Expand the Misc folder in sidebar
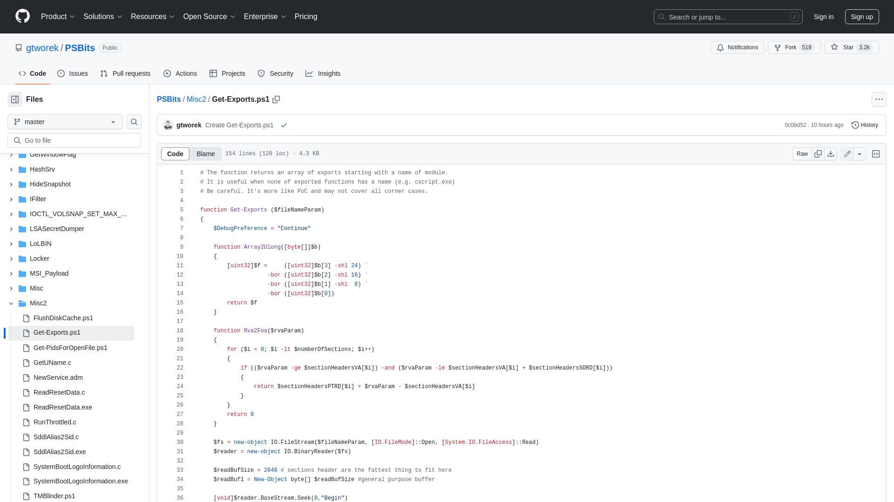Screen dimensions: 894x502 point(11,288)
